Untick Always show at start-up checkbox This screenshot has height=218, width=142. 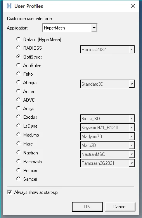(x=10, y=192)
